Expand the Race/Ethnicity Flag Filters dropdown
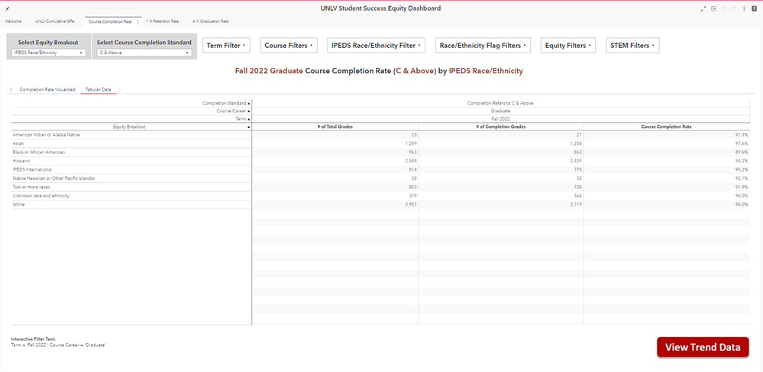Screen dimensions: 763x372 483,45
